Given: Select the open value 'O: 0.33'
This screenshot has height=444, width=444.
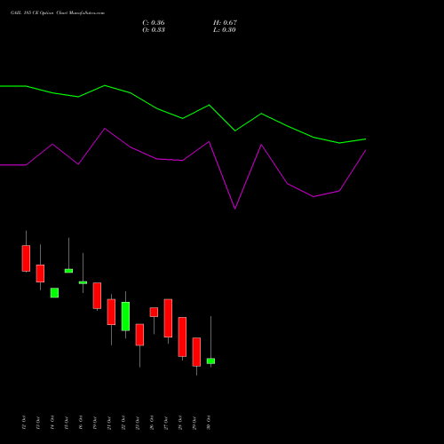Looking at the screenshot, I should coord(154,30).
